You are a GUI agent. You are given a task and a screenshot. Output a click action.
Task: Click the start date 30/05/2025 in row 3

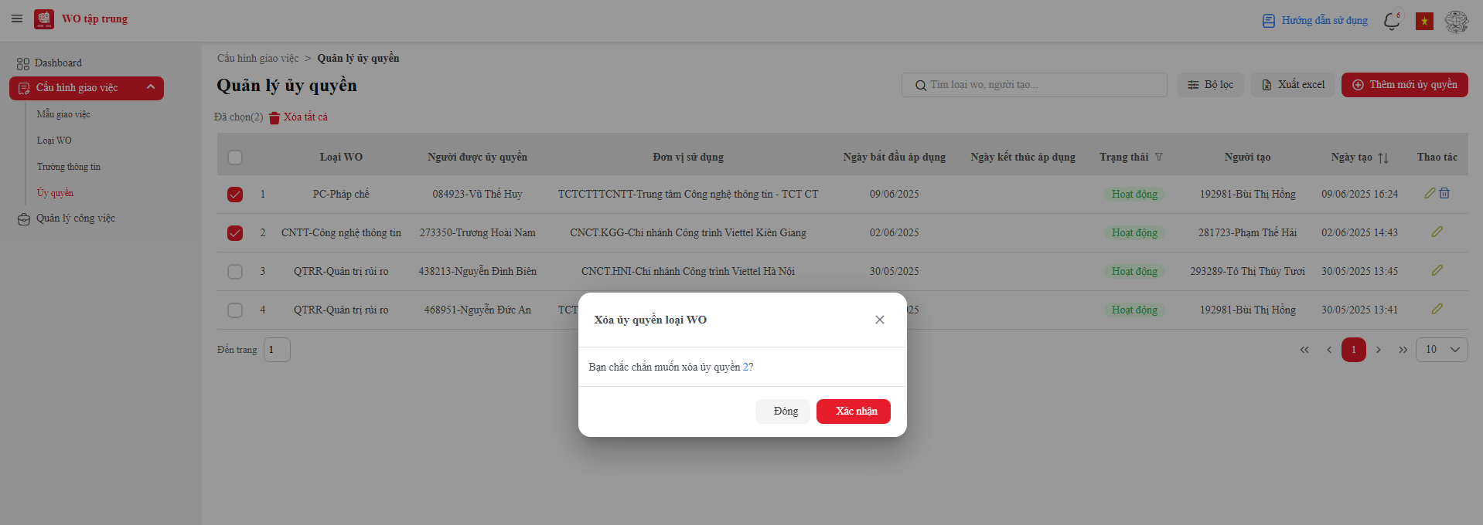point(895,272)
